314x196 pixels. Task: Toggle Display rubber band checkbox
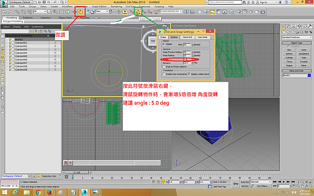click(189, 74)
